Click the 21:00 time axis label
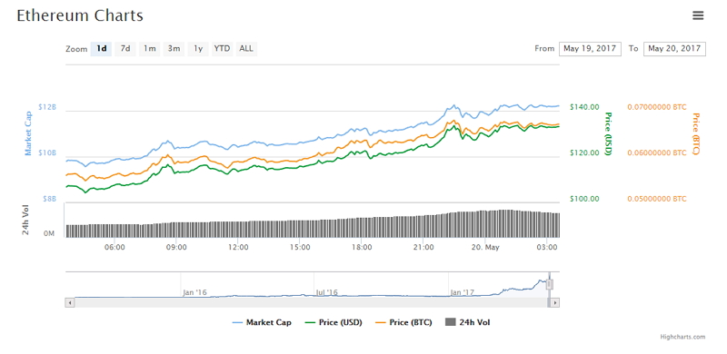727x354 pixels. point(423,247)
